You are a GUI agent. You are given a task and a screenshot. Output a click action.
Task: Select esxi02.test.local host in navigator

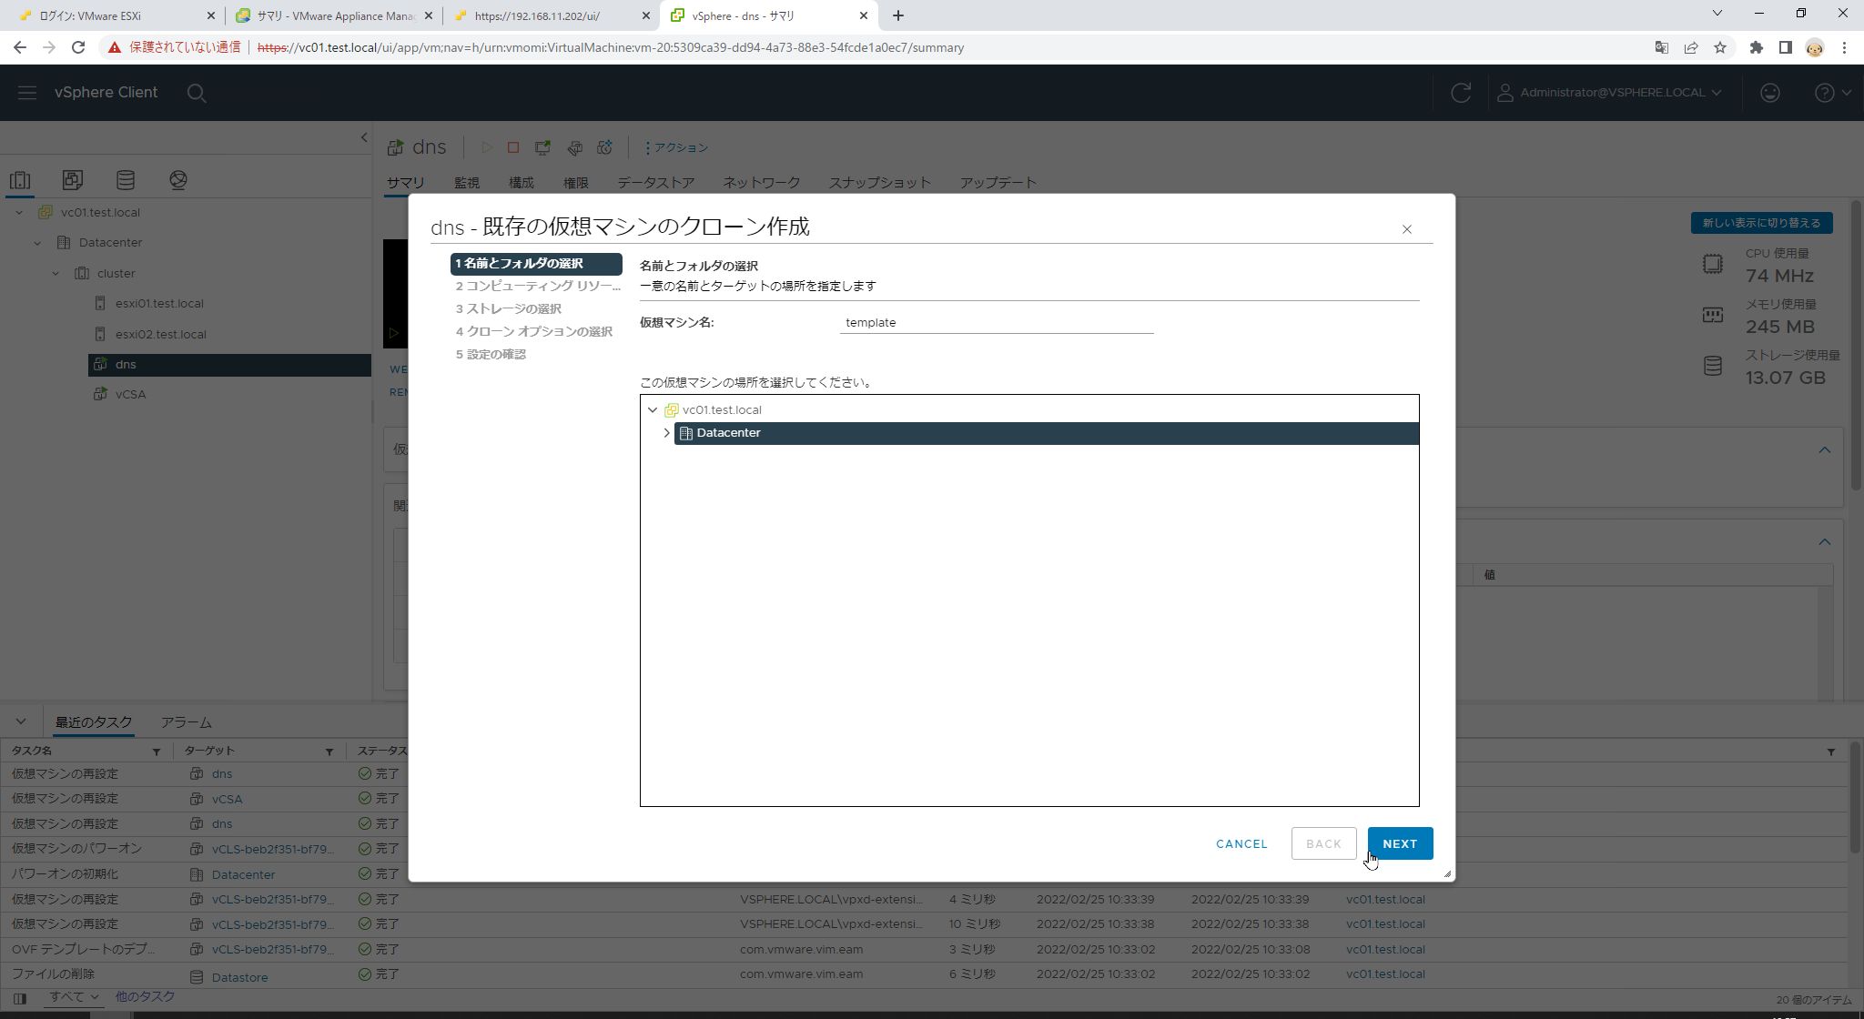(160, 335)
